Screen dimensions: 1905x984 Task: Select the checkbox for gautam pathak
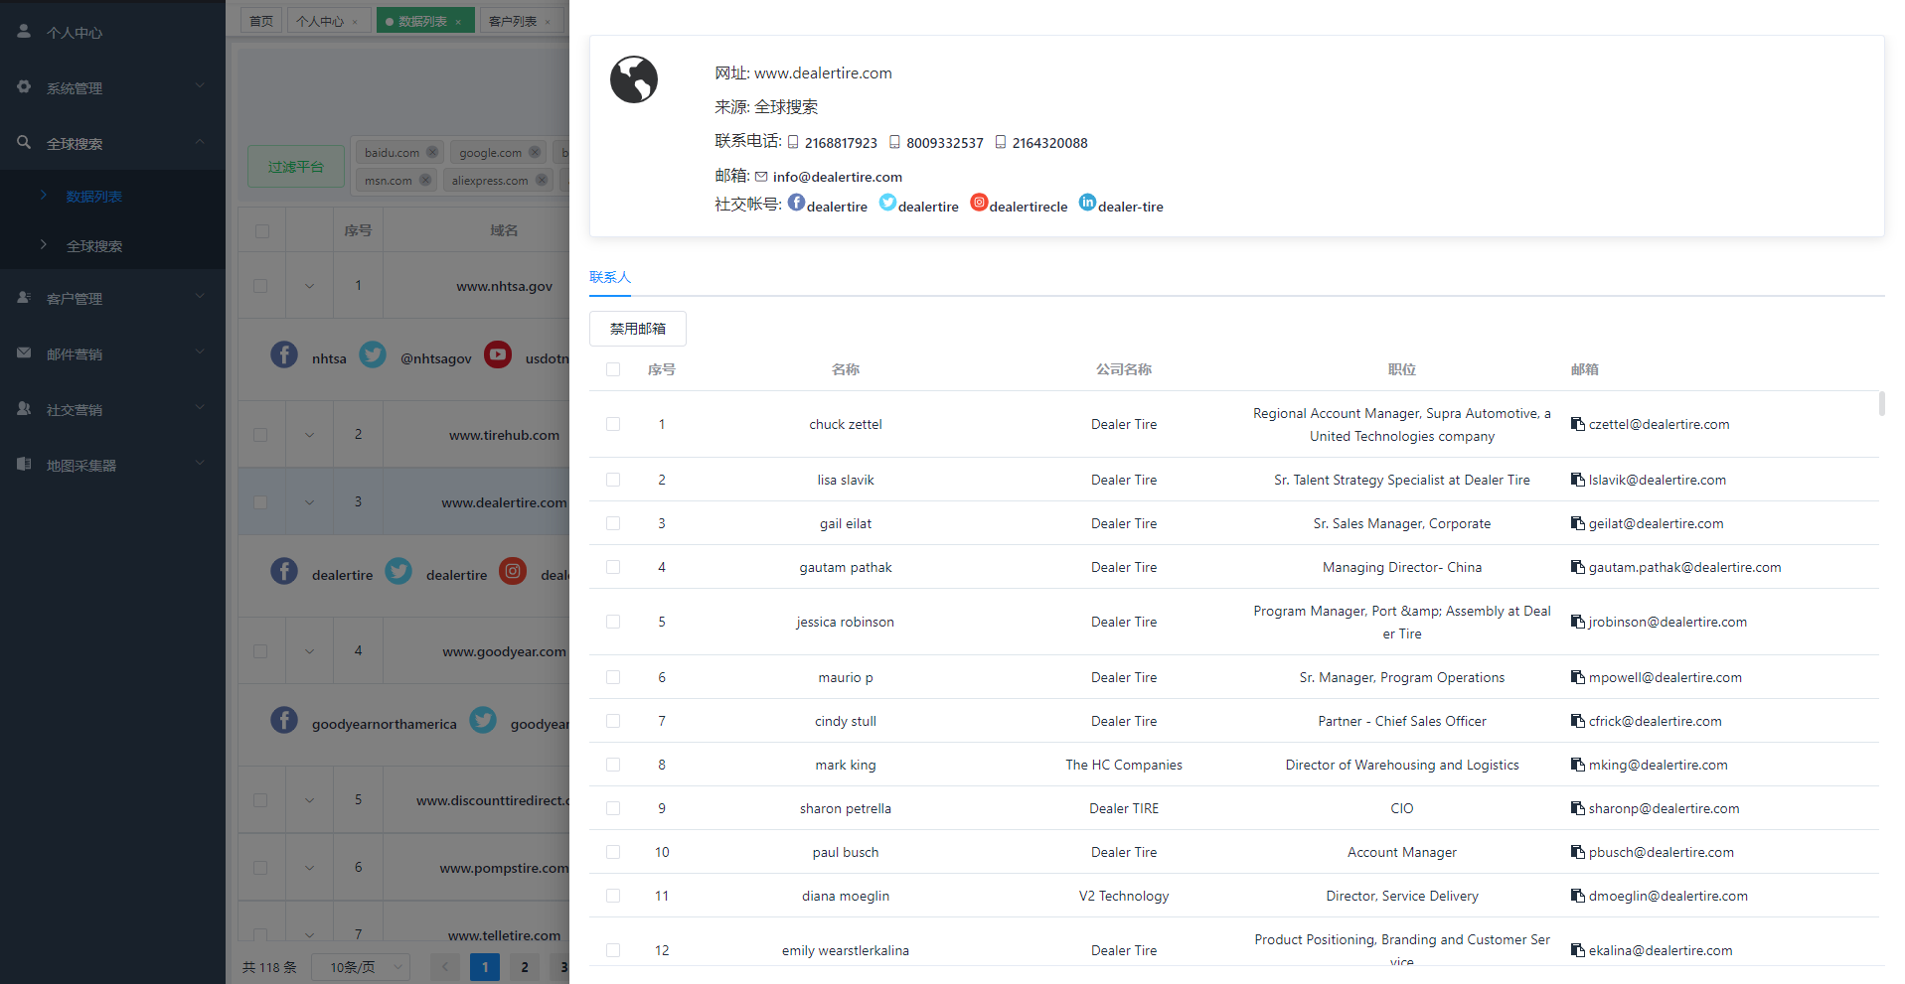click(x=613, y=567)
